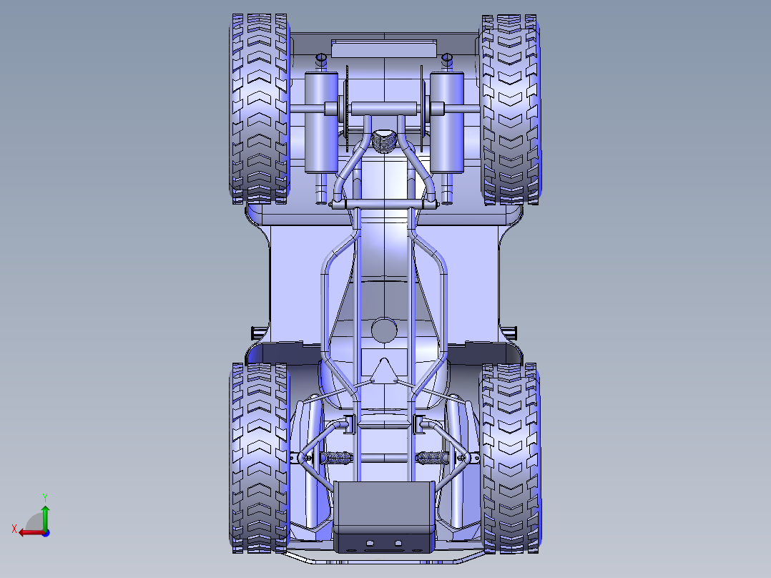Select the threaded ribbed cylinder below upper axle
The width and height of the screenshot is (771, 578).
coord(384,142)
